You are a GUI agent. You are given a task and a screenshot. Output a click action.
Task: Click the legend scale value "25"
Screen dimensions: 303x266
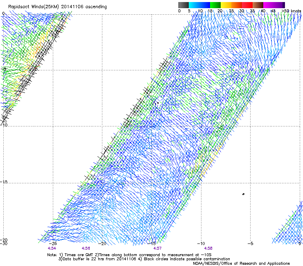[231, 11]
